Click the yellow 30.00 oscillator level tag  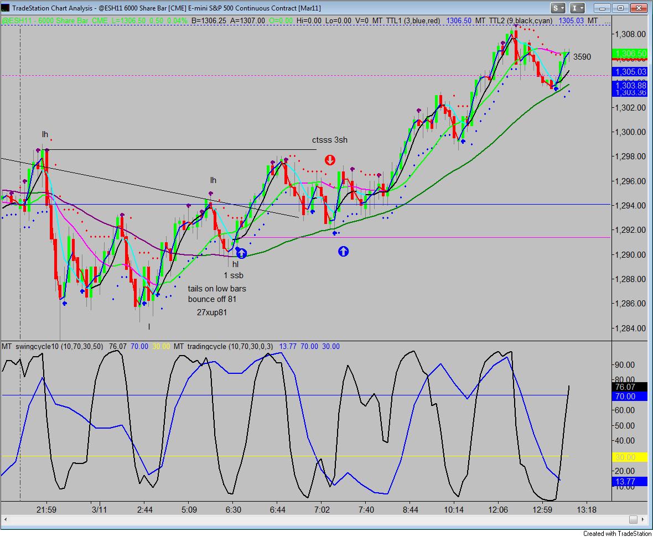(629, 457)
